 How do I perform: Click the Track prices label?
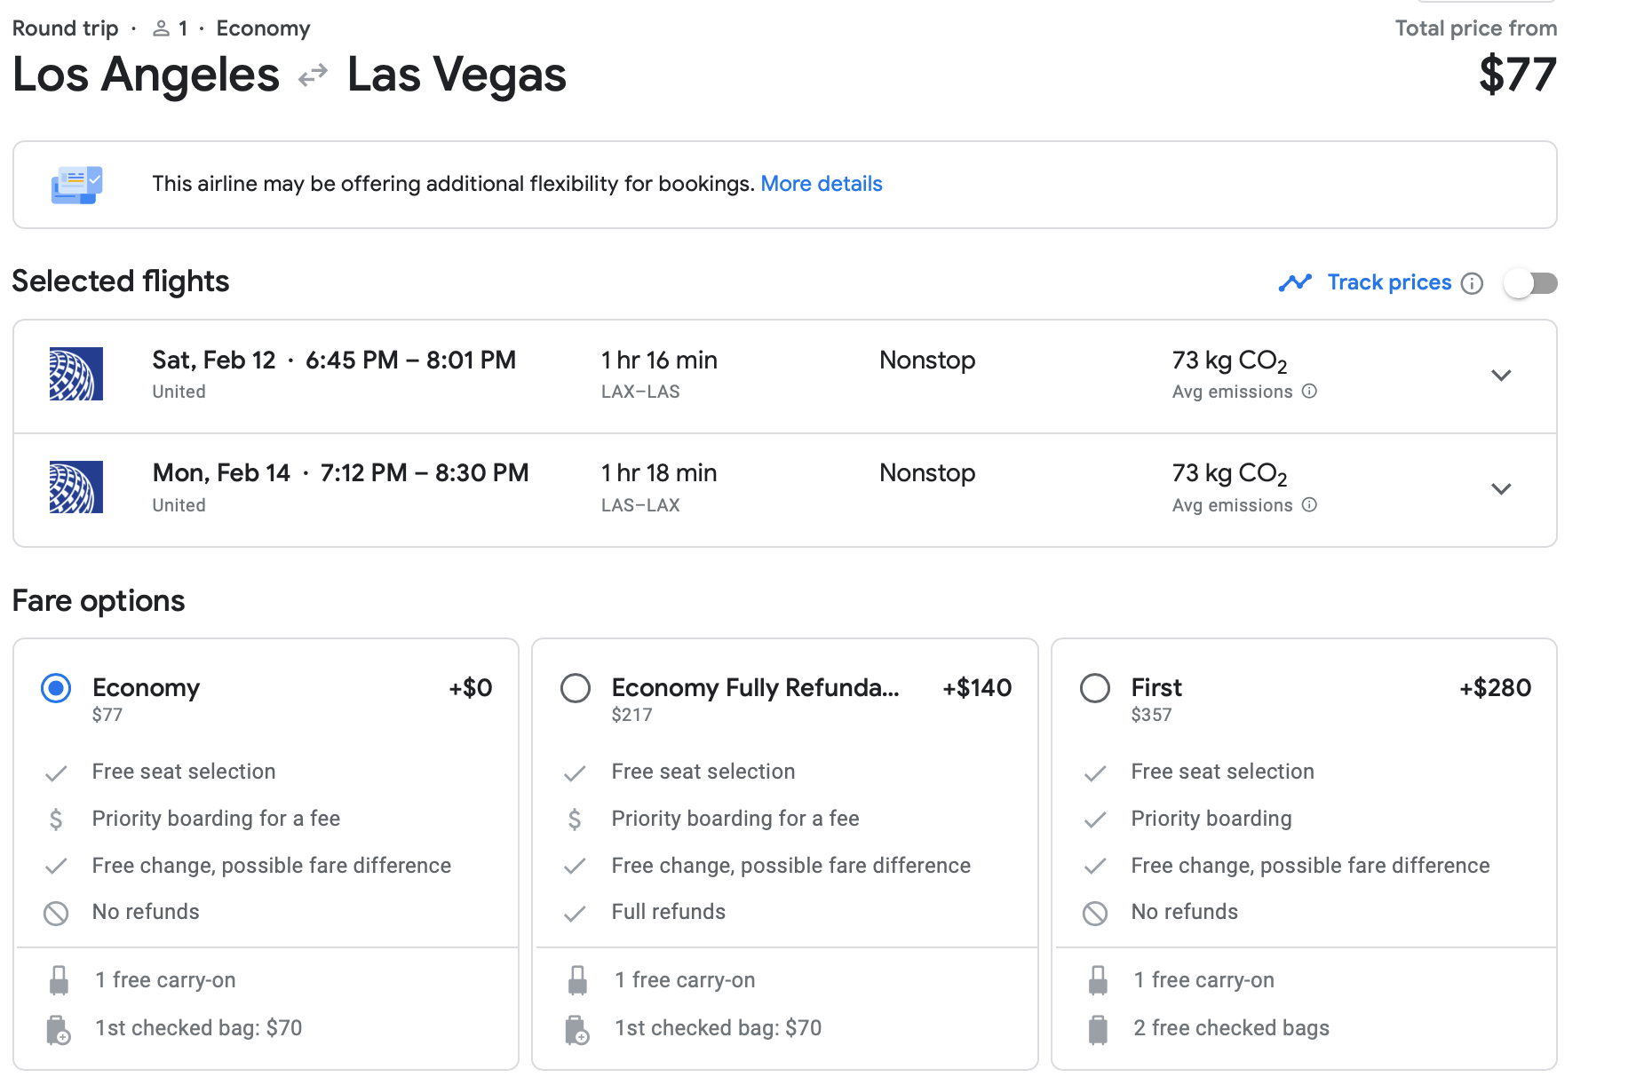[1389, 282]
